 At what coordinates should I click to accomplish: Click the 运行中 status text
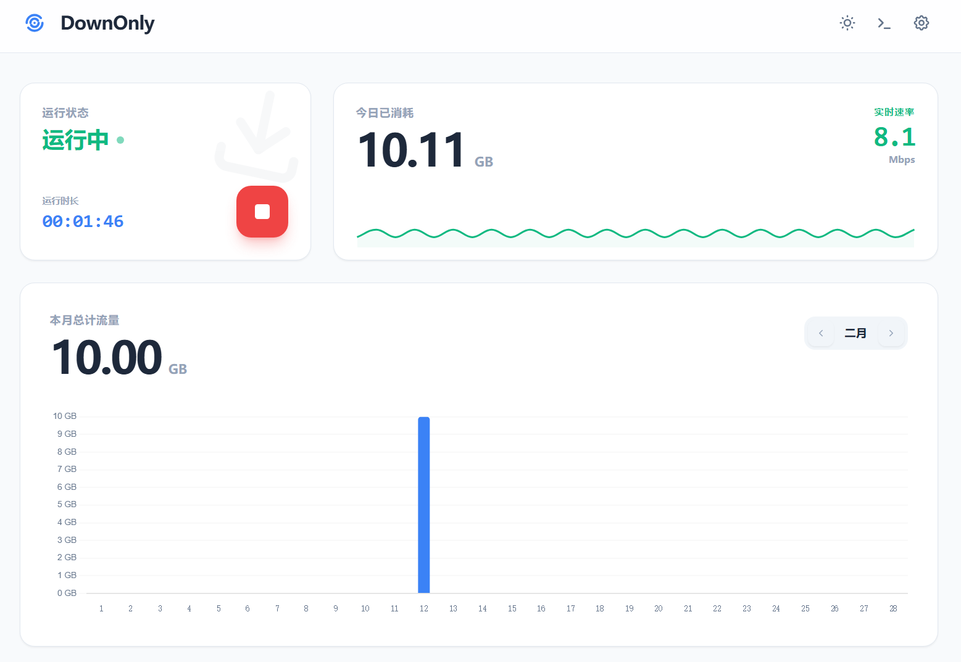point(75,140)
